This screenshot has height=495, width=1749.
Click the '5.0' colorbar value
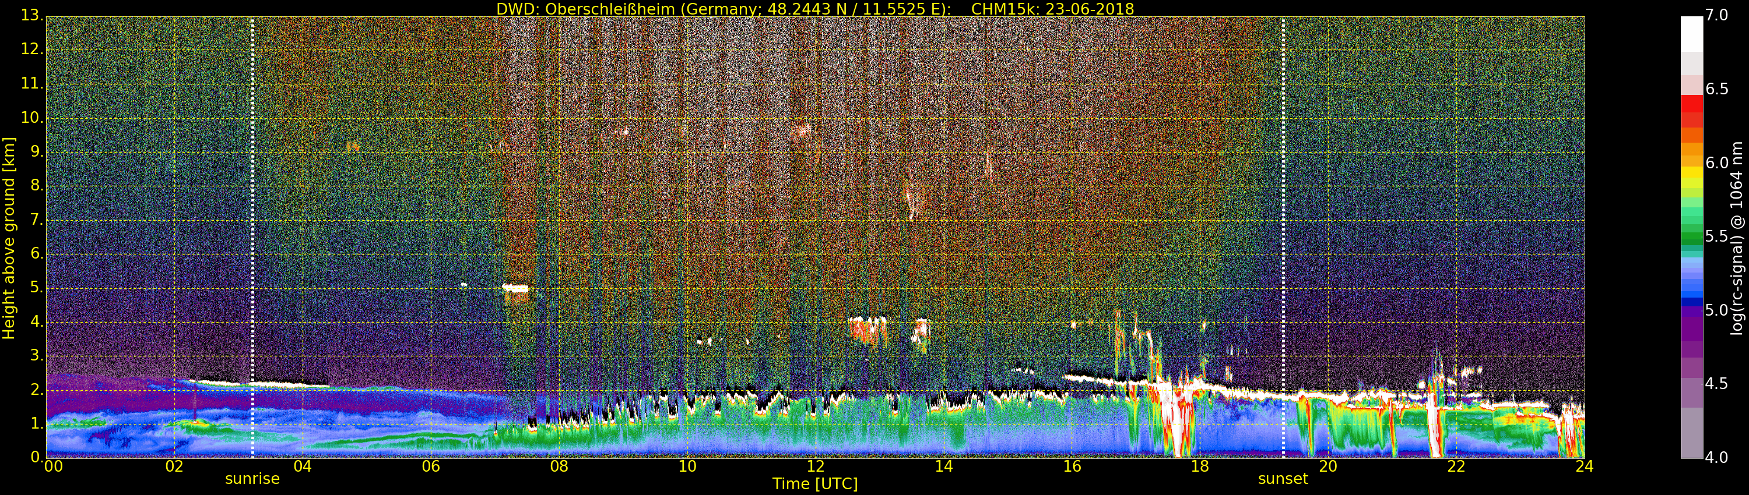pyautogui.click(x=1717, y=310)
